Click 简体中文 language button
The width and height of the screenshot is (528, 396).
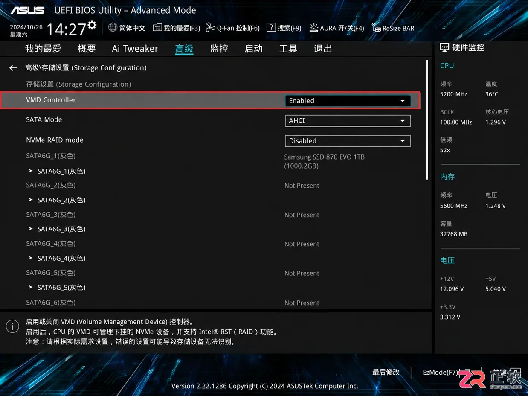tap(132, 28)
